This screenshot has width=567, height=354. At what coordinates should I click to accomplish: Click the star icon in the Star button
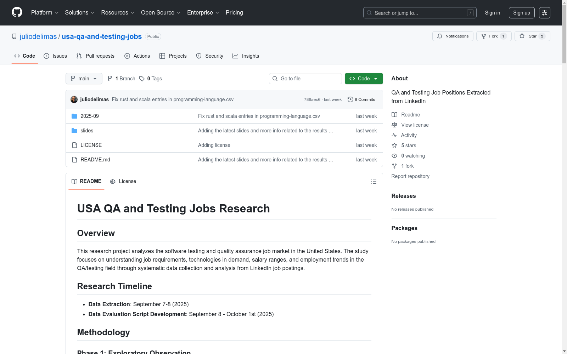click(x=522, y=36)
